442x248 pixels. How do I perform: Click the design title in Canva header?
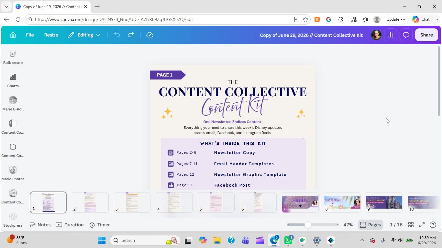(x=311, y=35)
